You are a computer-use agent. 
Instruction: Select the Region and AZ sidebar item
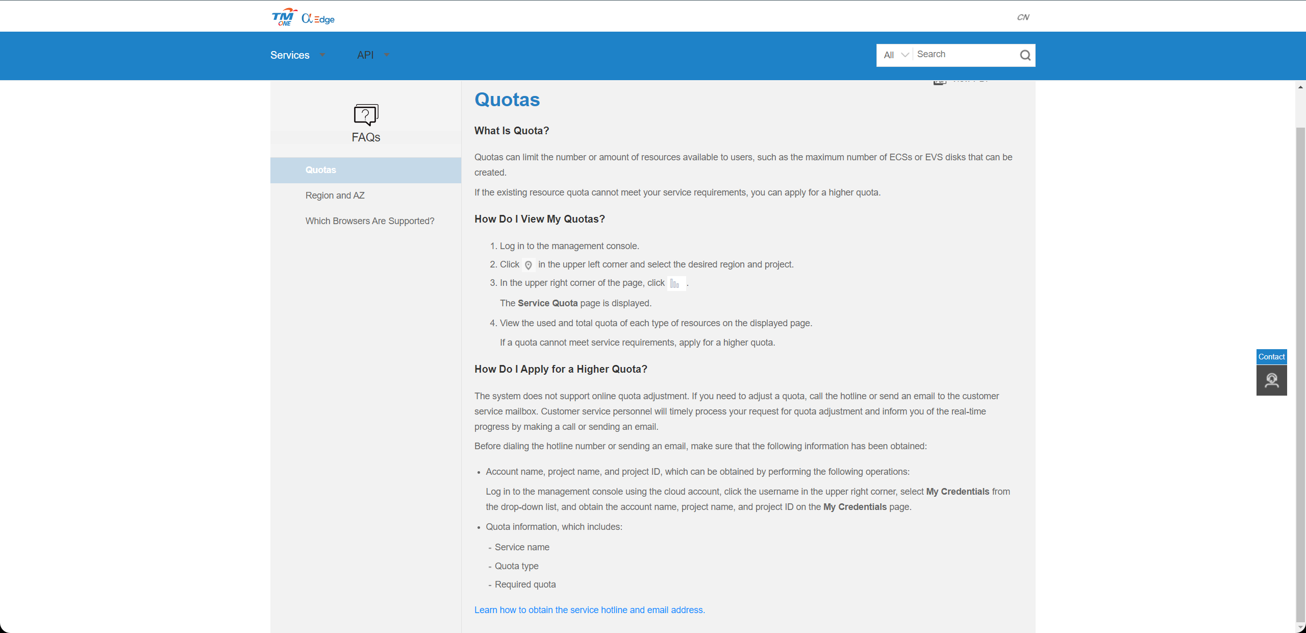tap(335, 195)
